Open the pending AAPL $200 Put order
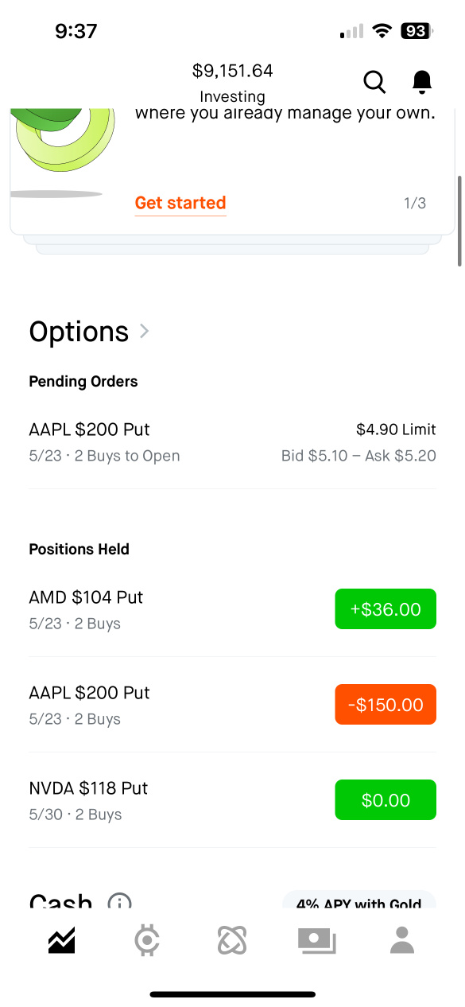465x1007 pixels. coord(232,441)
